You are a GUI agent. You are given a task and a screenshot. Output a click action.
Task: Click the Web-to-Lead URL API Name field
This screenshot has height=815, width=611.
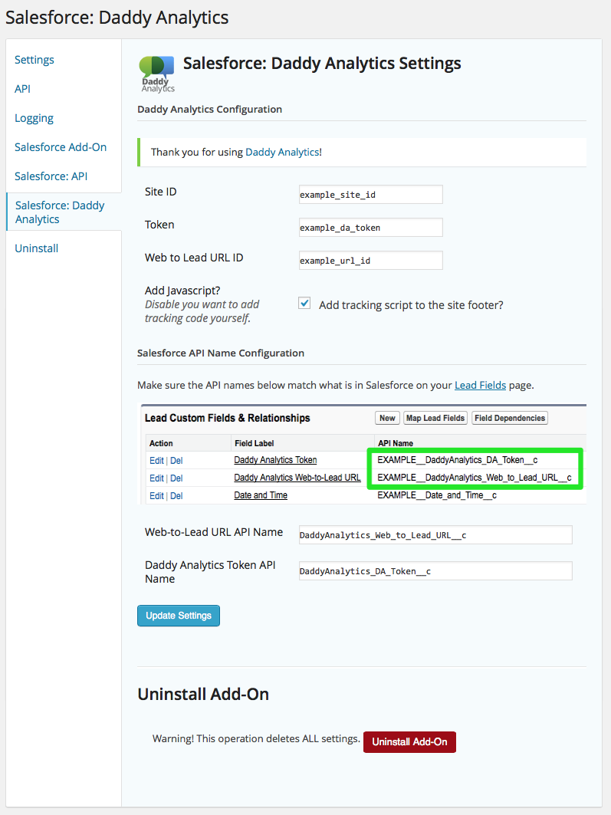click(435, 535)
